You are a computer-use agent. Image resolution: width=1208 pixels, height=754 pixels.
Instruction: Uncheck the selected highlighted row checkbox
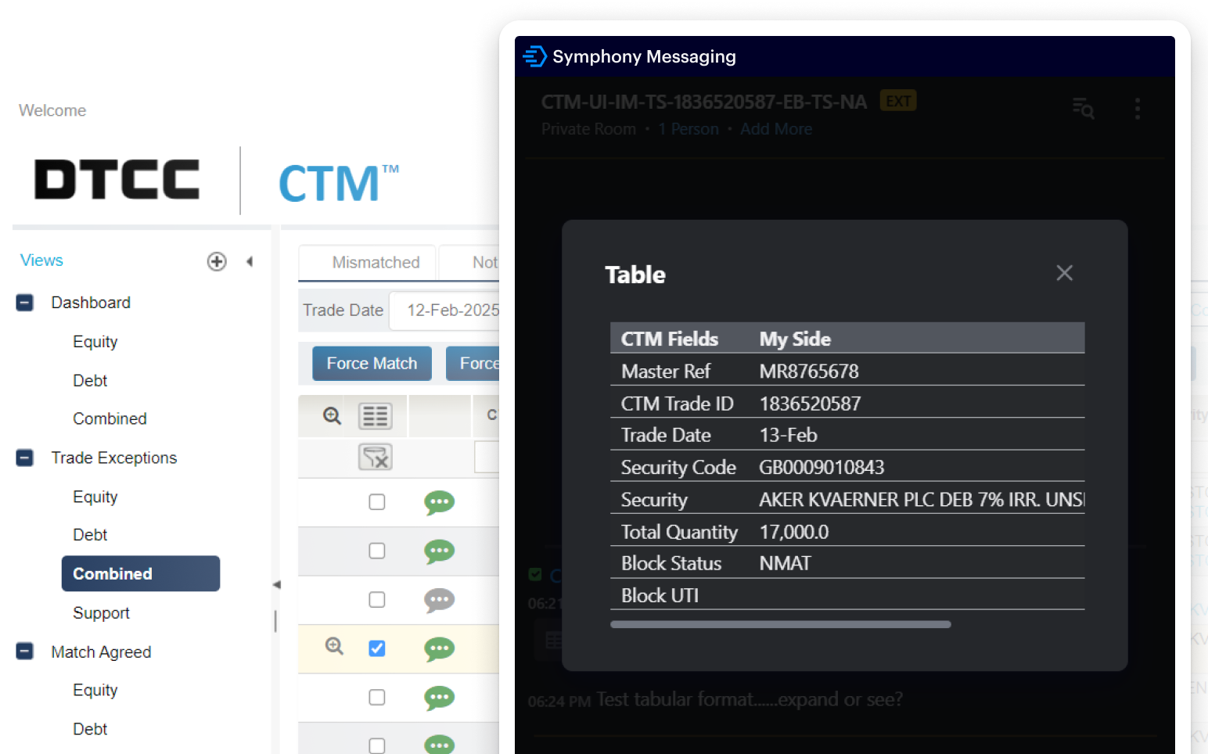click(377, 648)
